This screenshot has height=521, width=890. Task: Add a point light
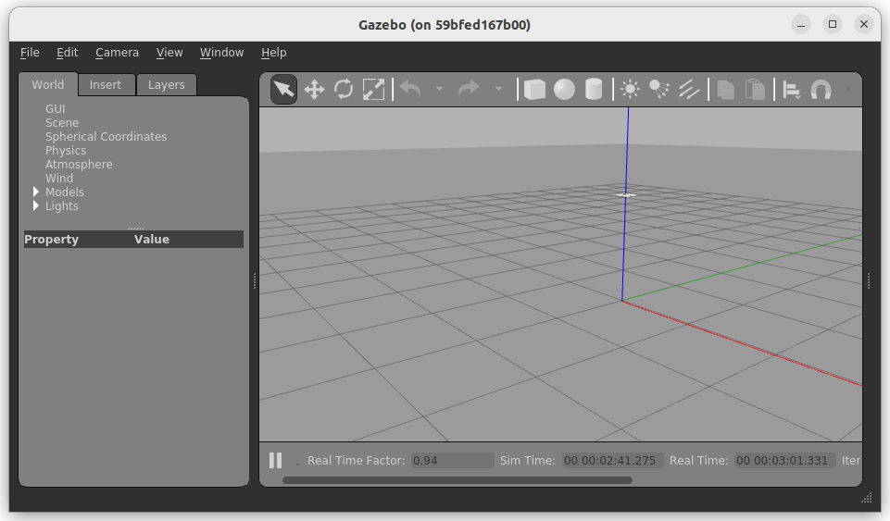(x=630, y=90)
